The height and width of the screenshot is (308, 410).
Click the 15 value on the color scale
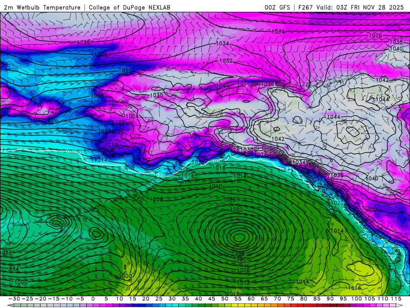coord(133,299)
